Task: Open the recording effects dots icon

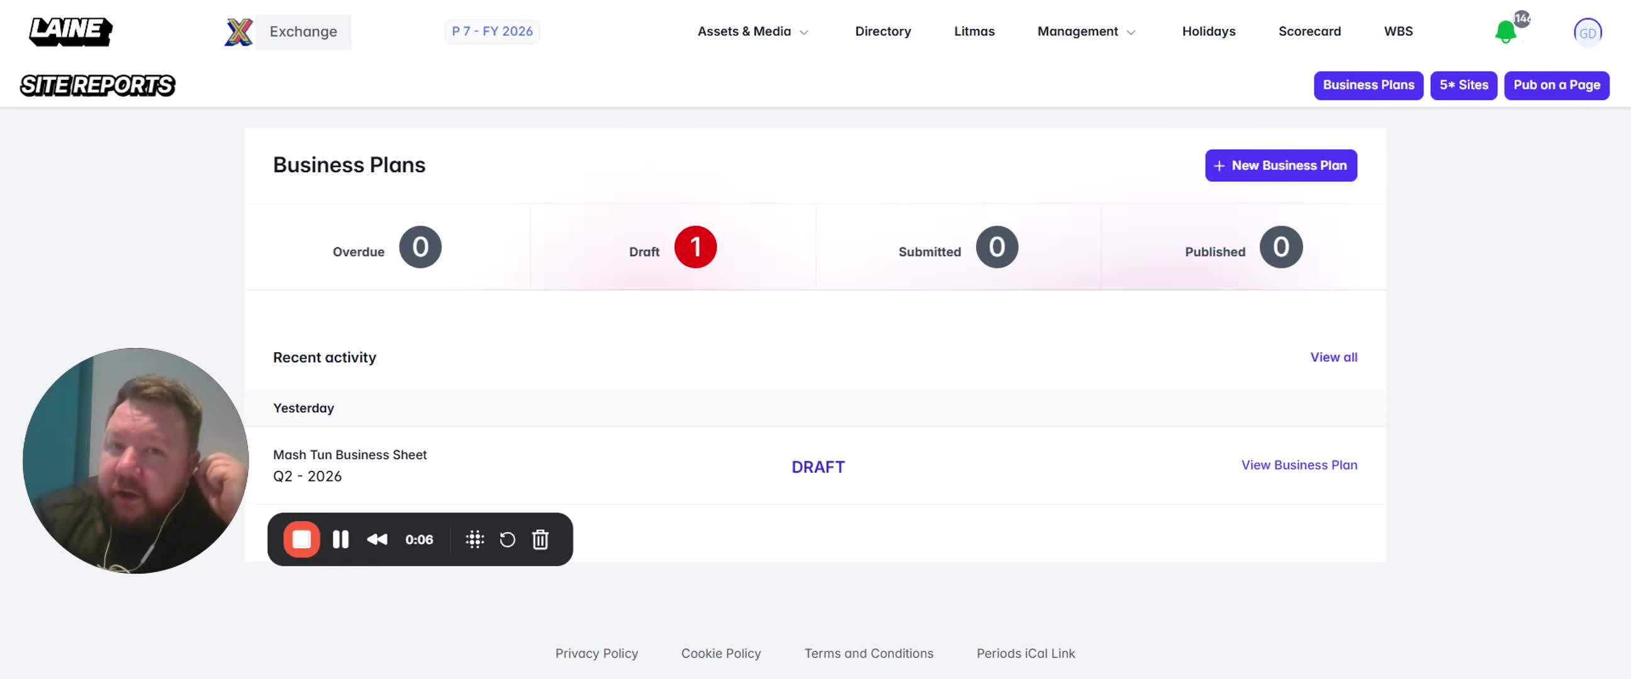Action: (x=475, y=539)
